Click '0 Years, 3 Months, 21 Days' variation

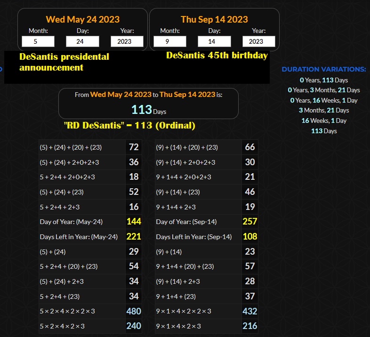[324, 90]
